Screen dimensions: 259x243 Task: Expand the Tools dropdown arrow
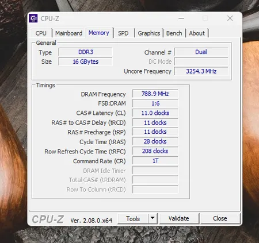(153, 218)
